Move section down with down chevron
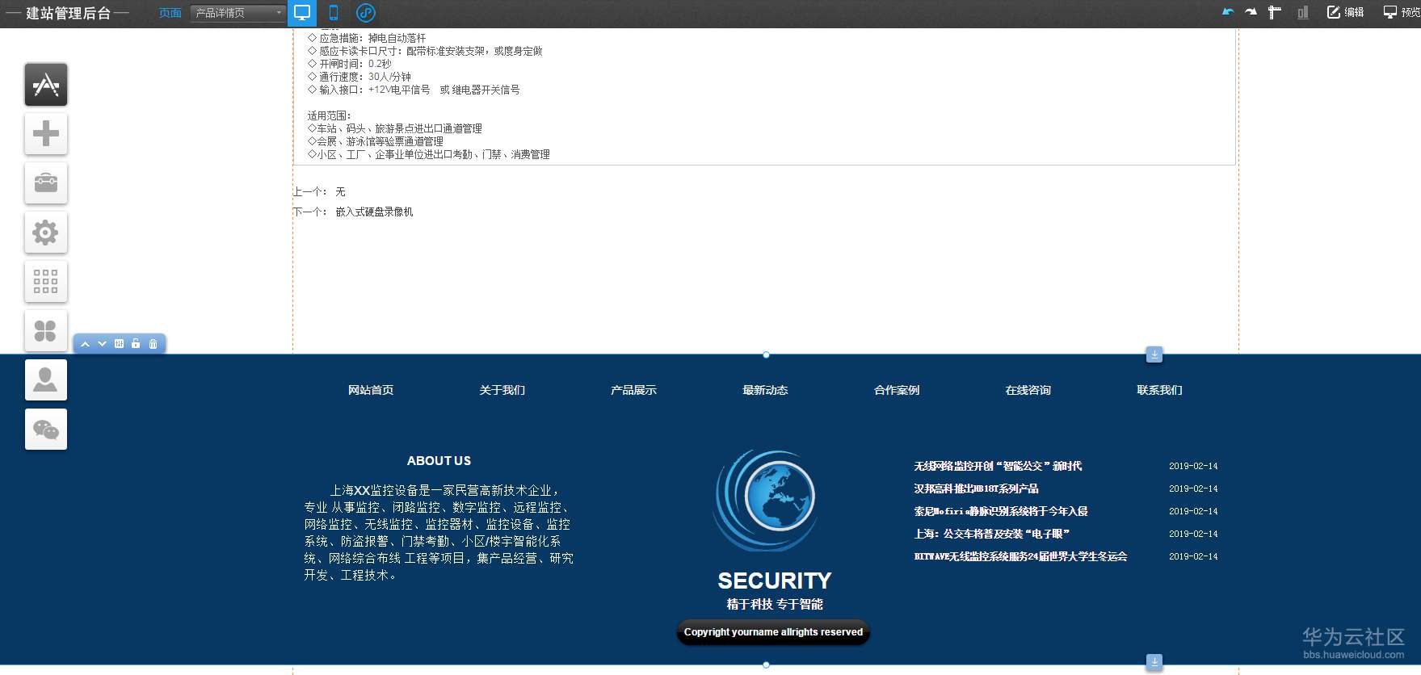 pos(102,344)
